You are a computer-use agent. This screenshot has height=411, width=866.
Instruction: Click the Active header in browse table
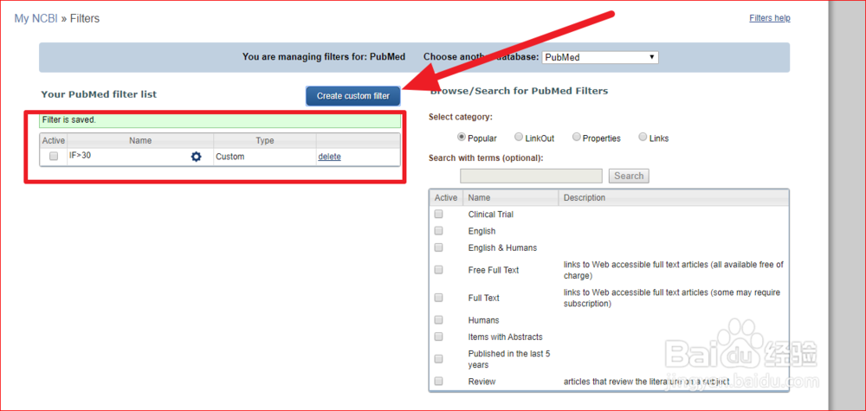(446, 197)
